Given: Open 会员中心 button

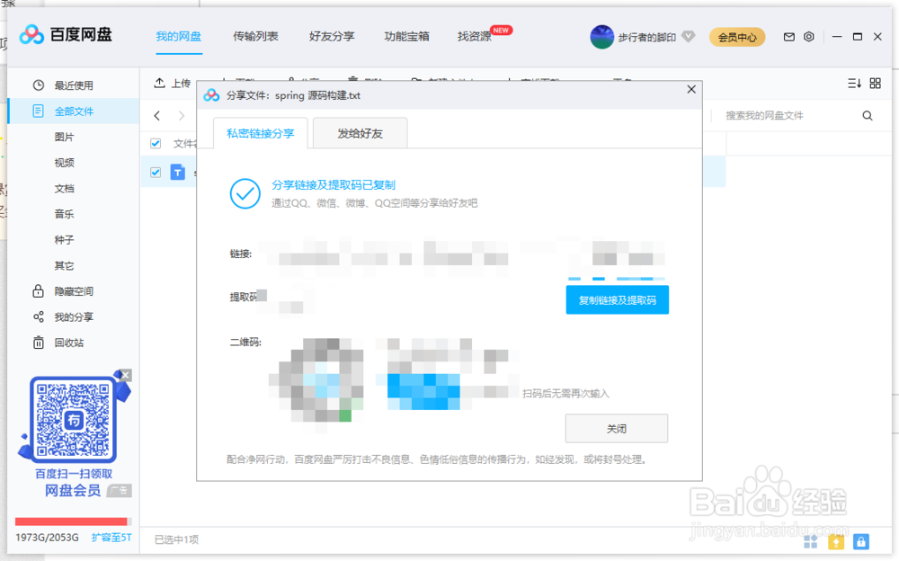Looking at the screenshot, I should (737, 37).
